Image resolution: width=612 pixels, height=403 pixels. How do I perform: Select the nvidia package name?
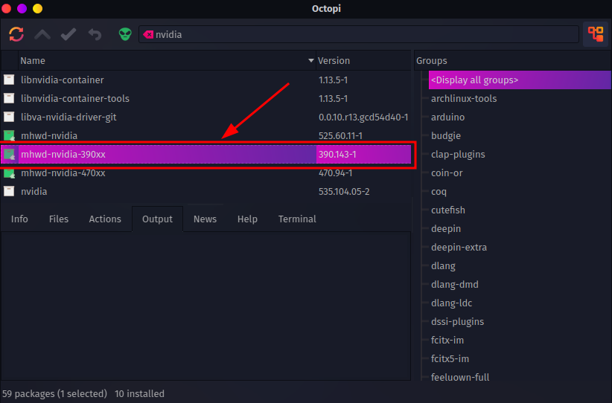coord(34,191)
